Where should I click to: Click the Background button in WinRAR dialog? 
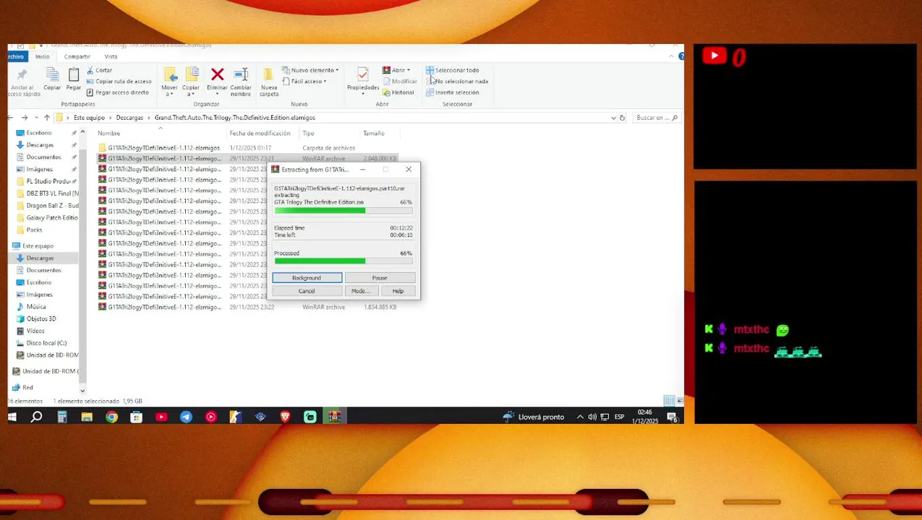[307, 278]
